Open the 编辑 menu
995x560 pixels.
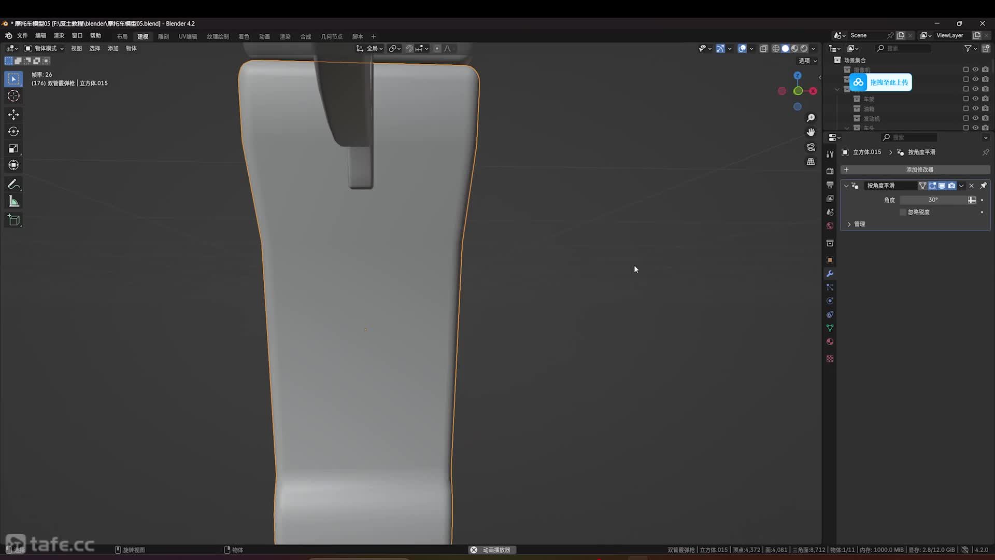click(40, 35)
